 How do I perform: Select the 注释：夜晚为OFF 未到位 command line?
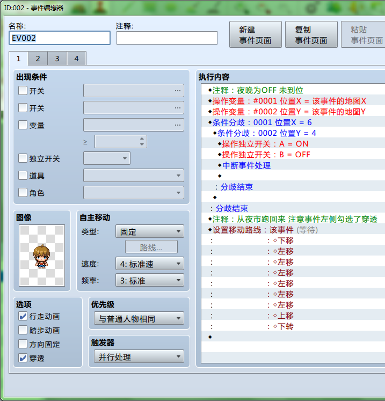[293, 90]
